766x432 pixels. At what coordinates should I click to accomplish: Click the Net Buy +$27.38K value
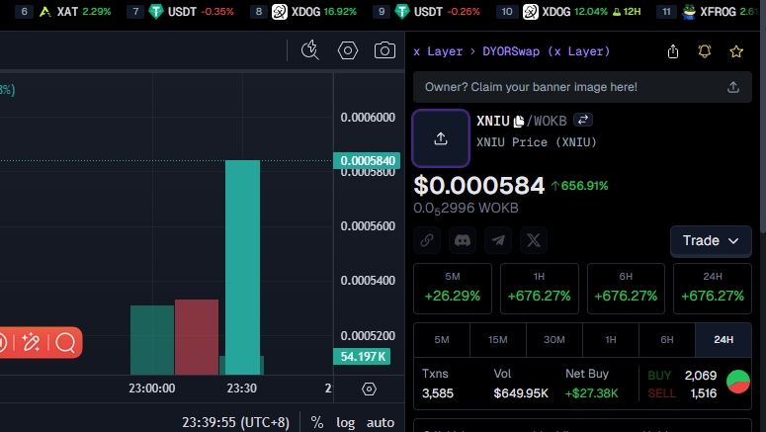pos(592,393)
